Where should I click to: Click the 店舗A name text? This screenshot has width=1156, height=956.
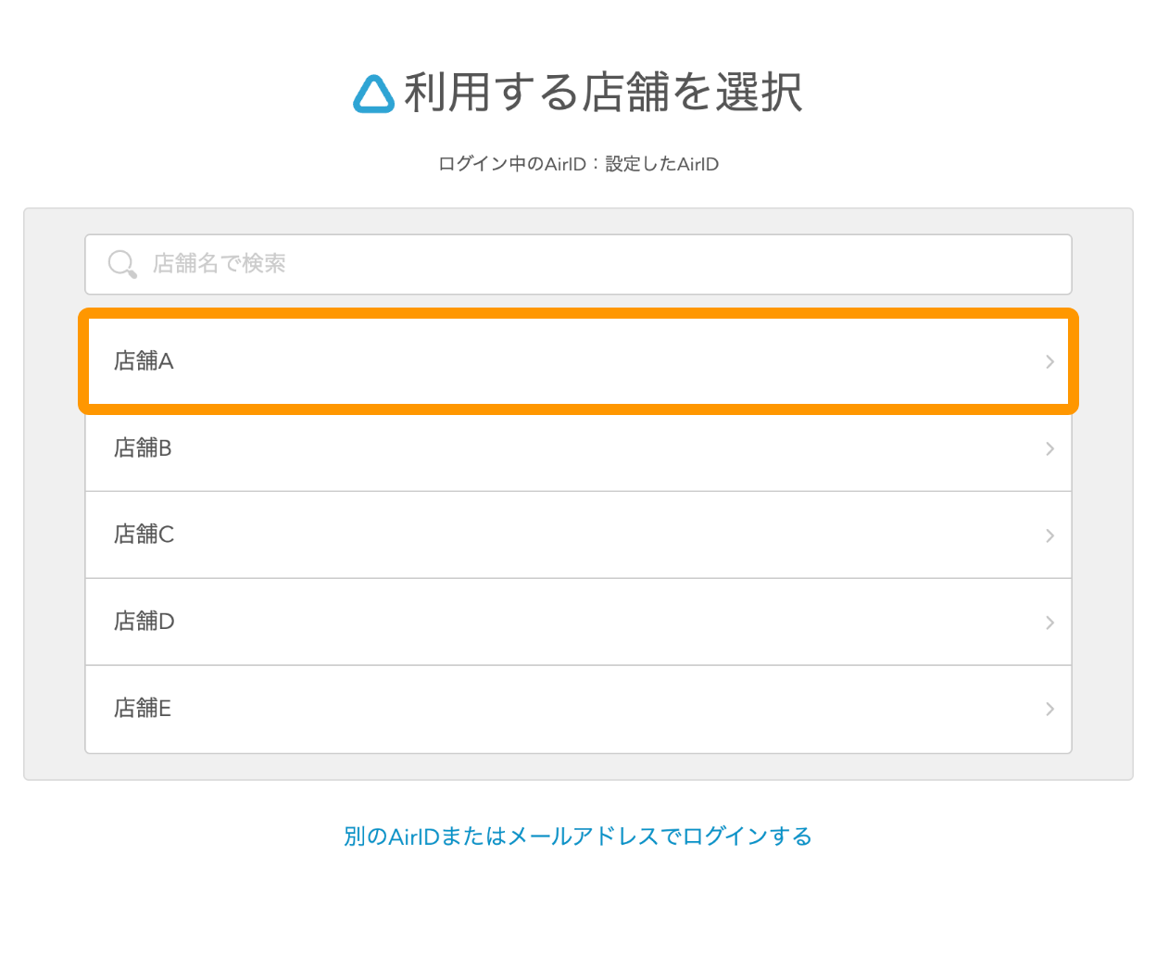[144, 361]
